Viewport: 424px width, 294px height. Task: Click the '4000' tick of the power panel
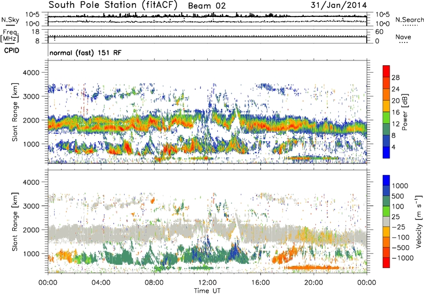click(x=31, y=73)
